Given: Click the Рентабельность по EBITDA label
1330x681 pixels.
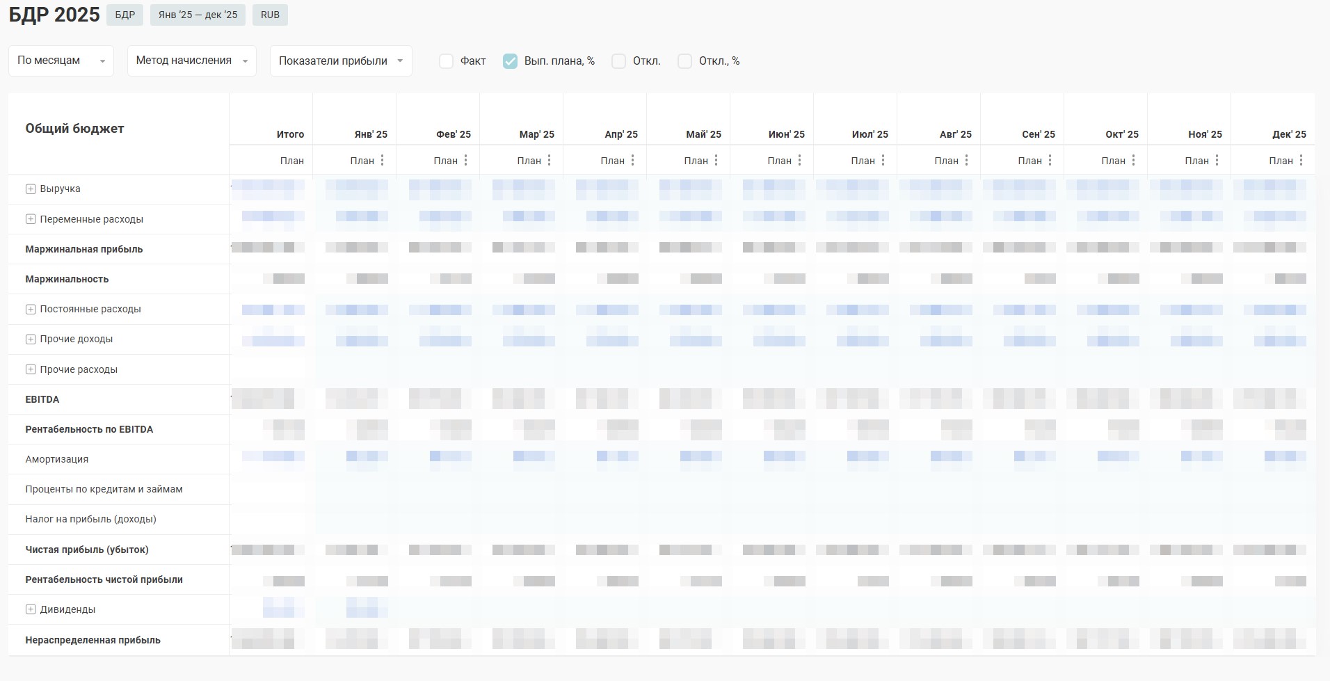Looking at the screenshot, I should [89, 429].
